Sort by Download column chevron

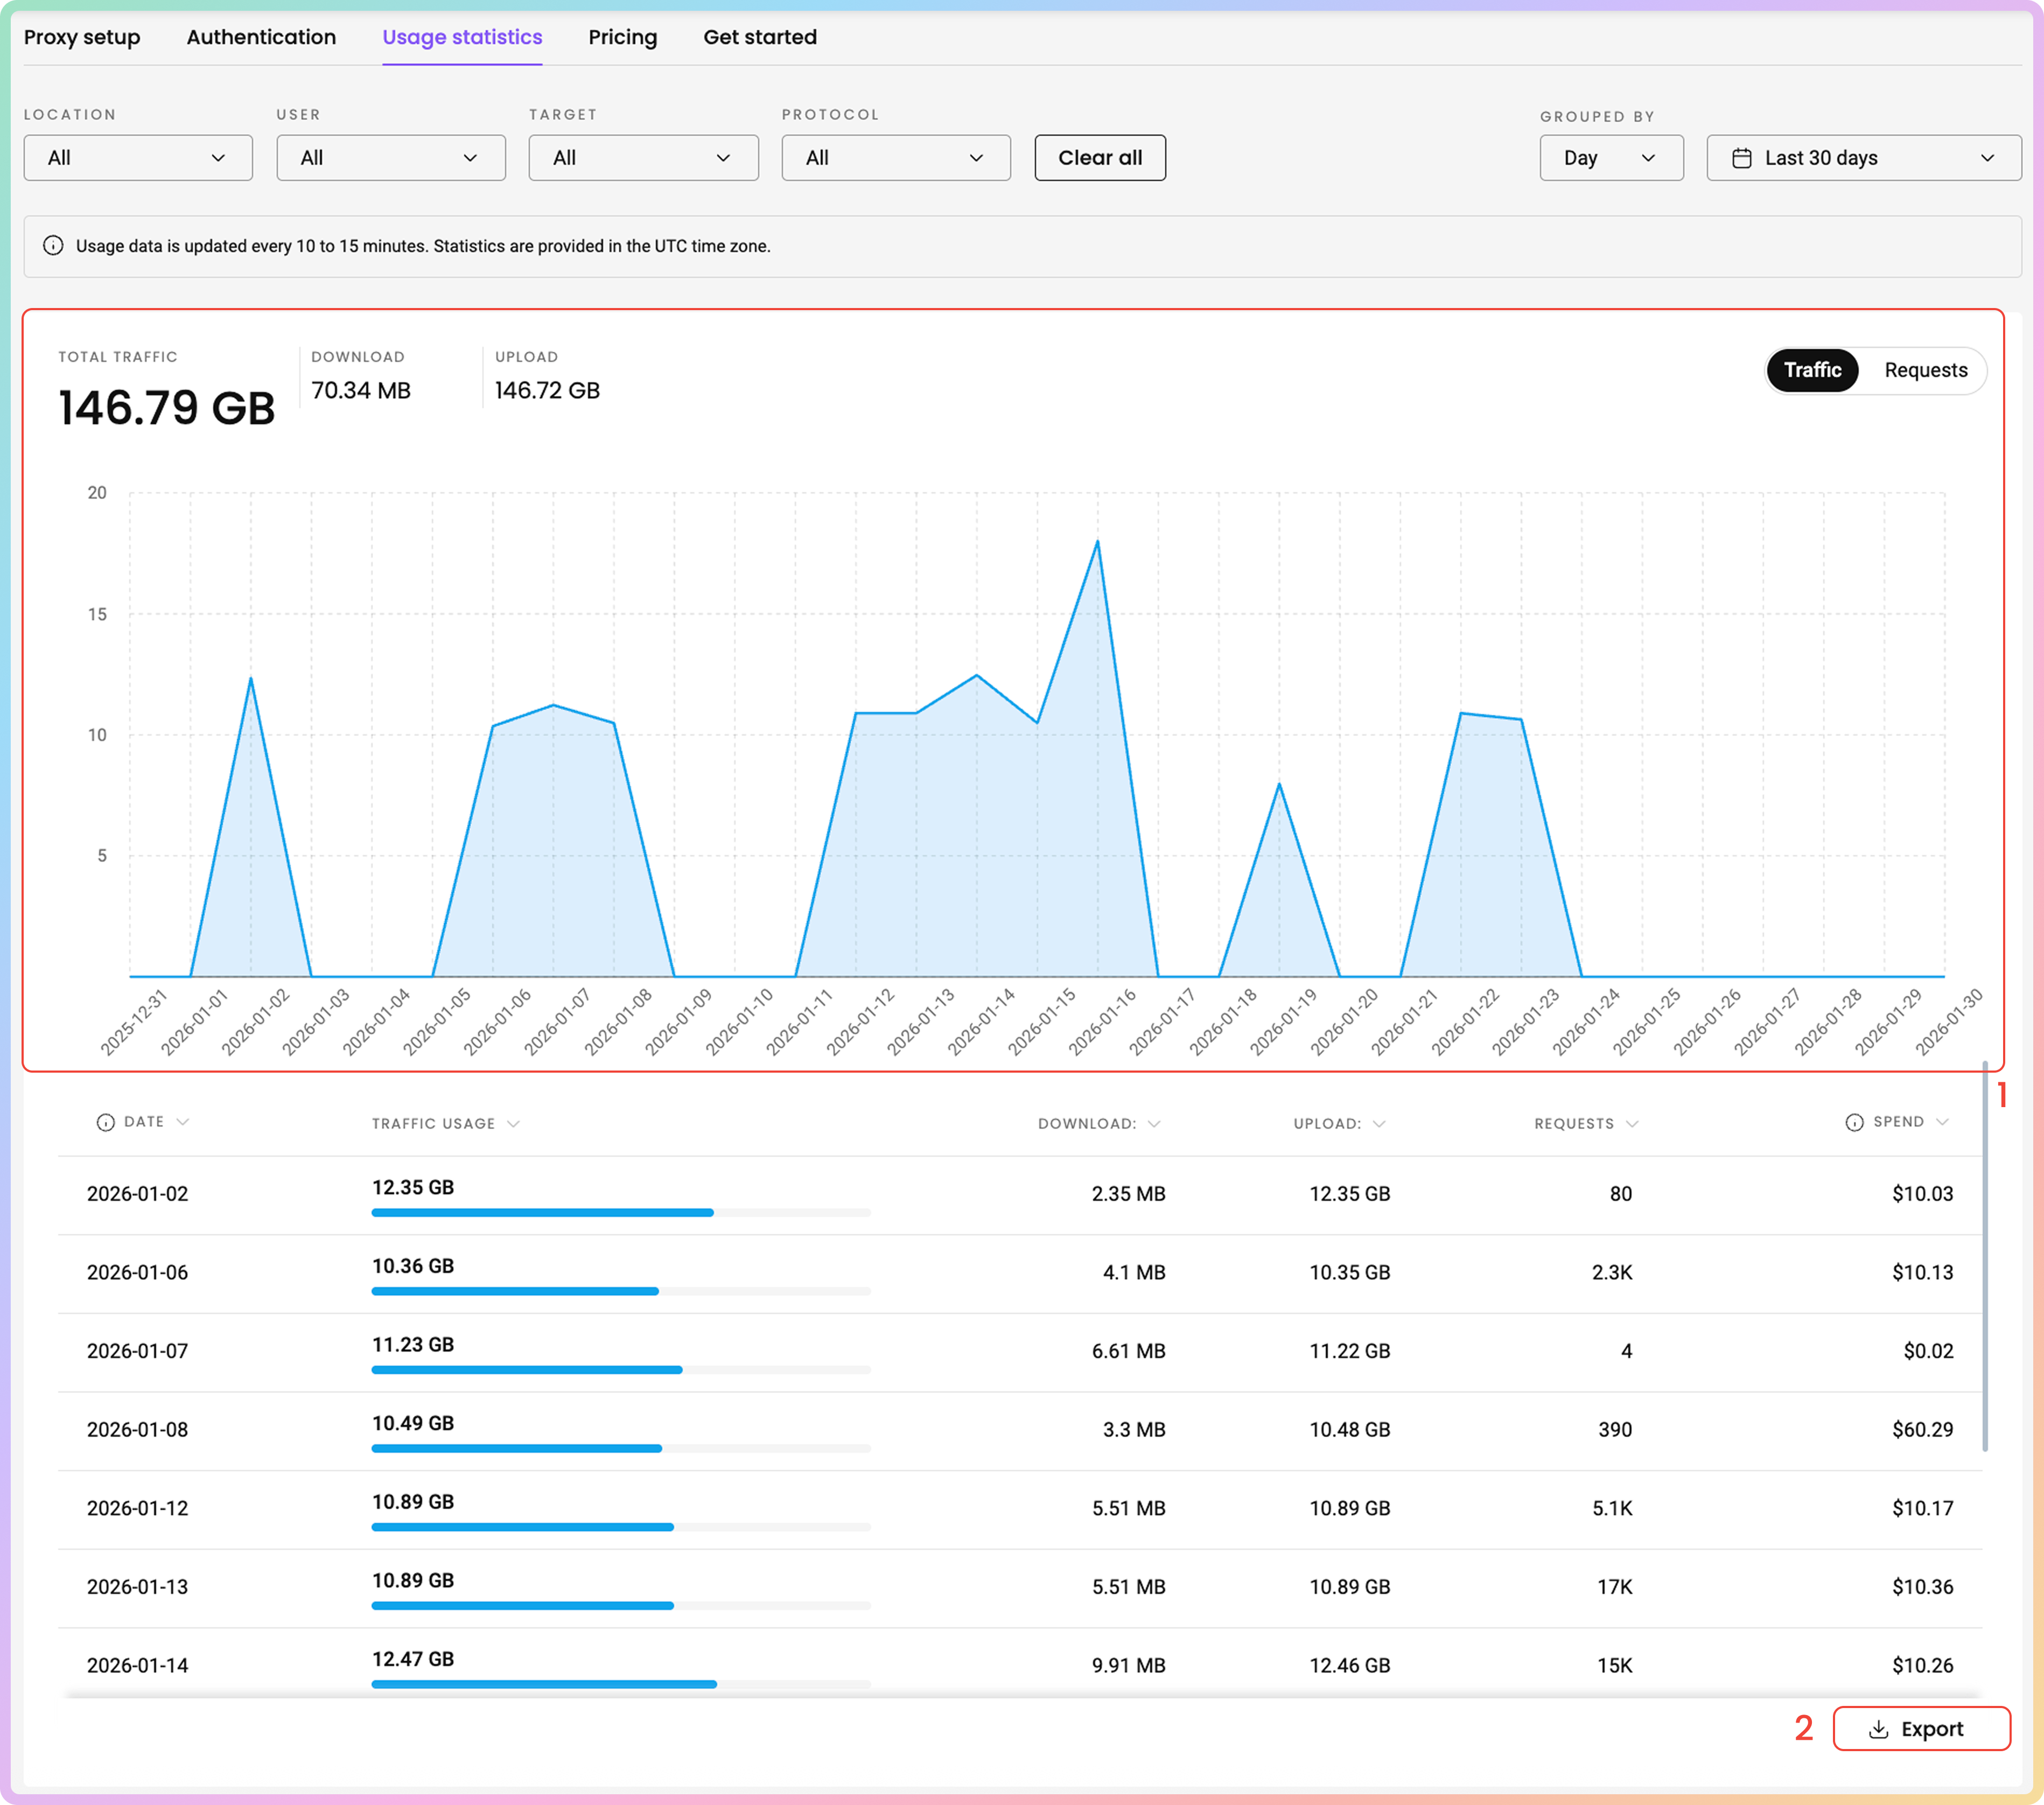pyautogui.click(x=1154, y=1124)
